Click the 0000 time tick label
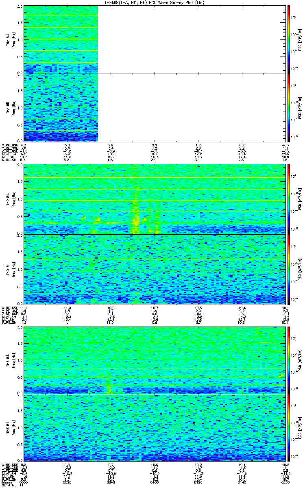This screenshot has width=305, height=488. (x=24, y=482)
